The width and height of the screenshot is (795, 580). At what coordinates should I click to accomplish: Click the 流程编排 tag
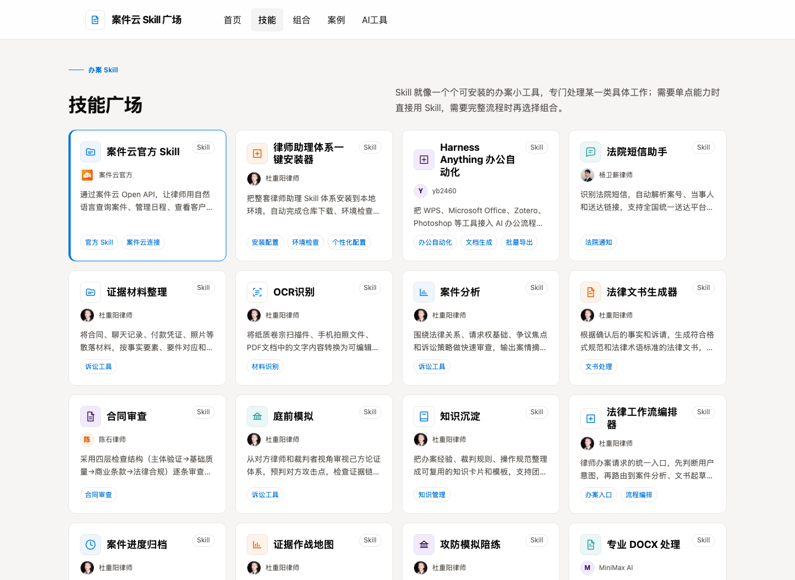pyautogui.click(x=639, y=495)
